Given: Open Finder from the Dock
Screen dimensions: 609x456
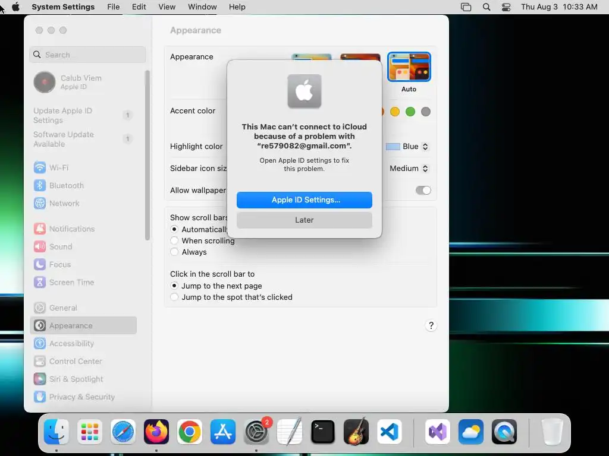Looking at the screenshot, I should 56,432.
